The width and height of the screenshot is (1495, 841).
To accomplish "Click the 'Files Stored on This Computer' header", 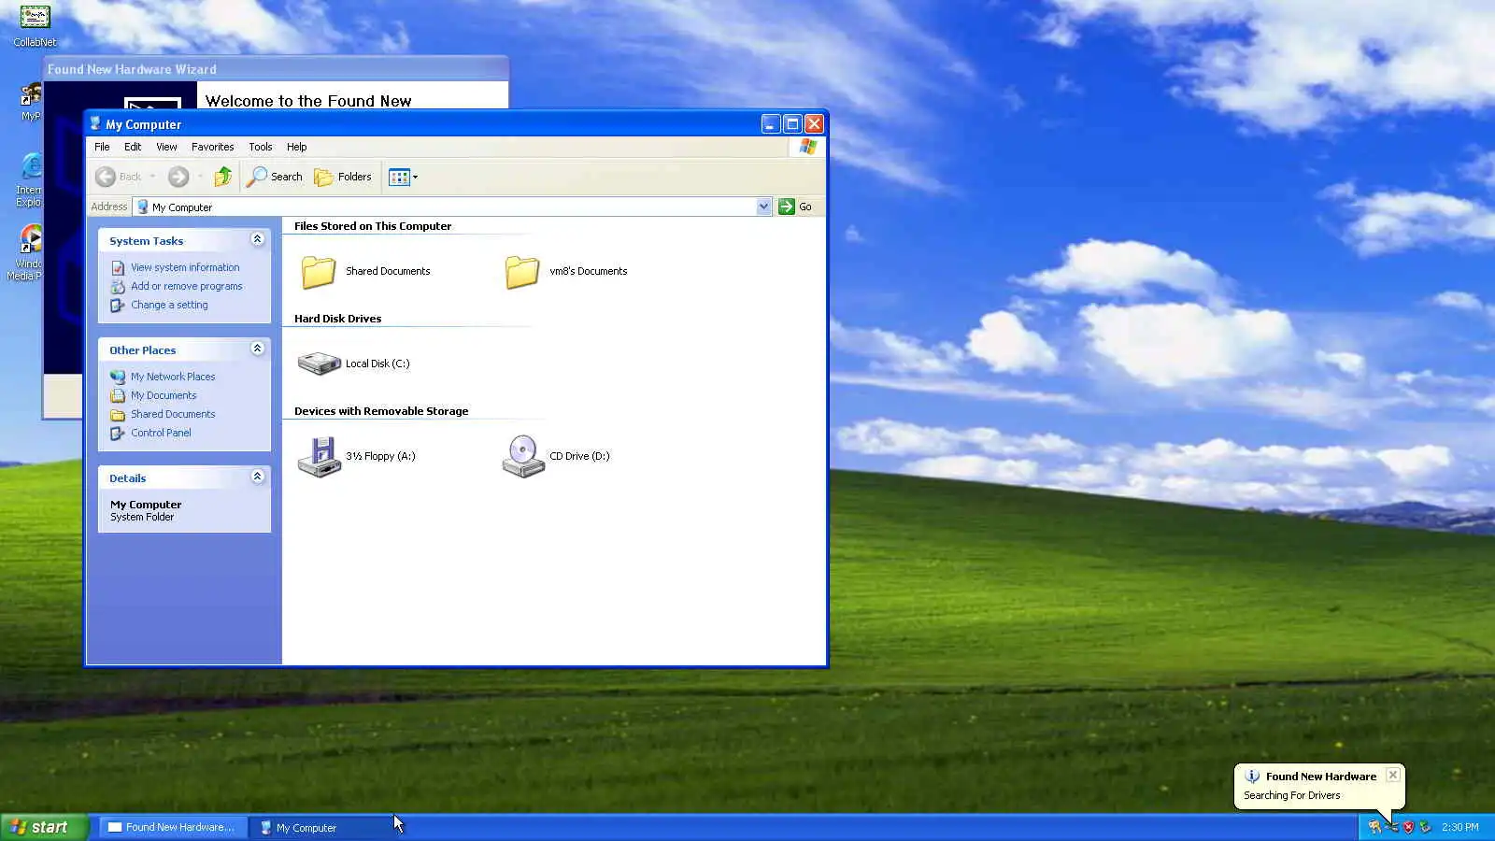I will point(373,226).
